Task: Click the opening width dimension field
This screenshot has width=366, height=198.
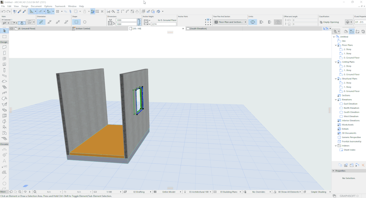Action: point(126,20)
